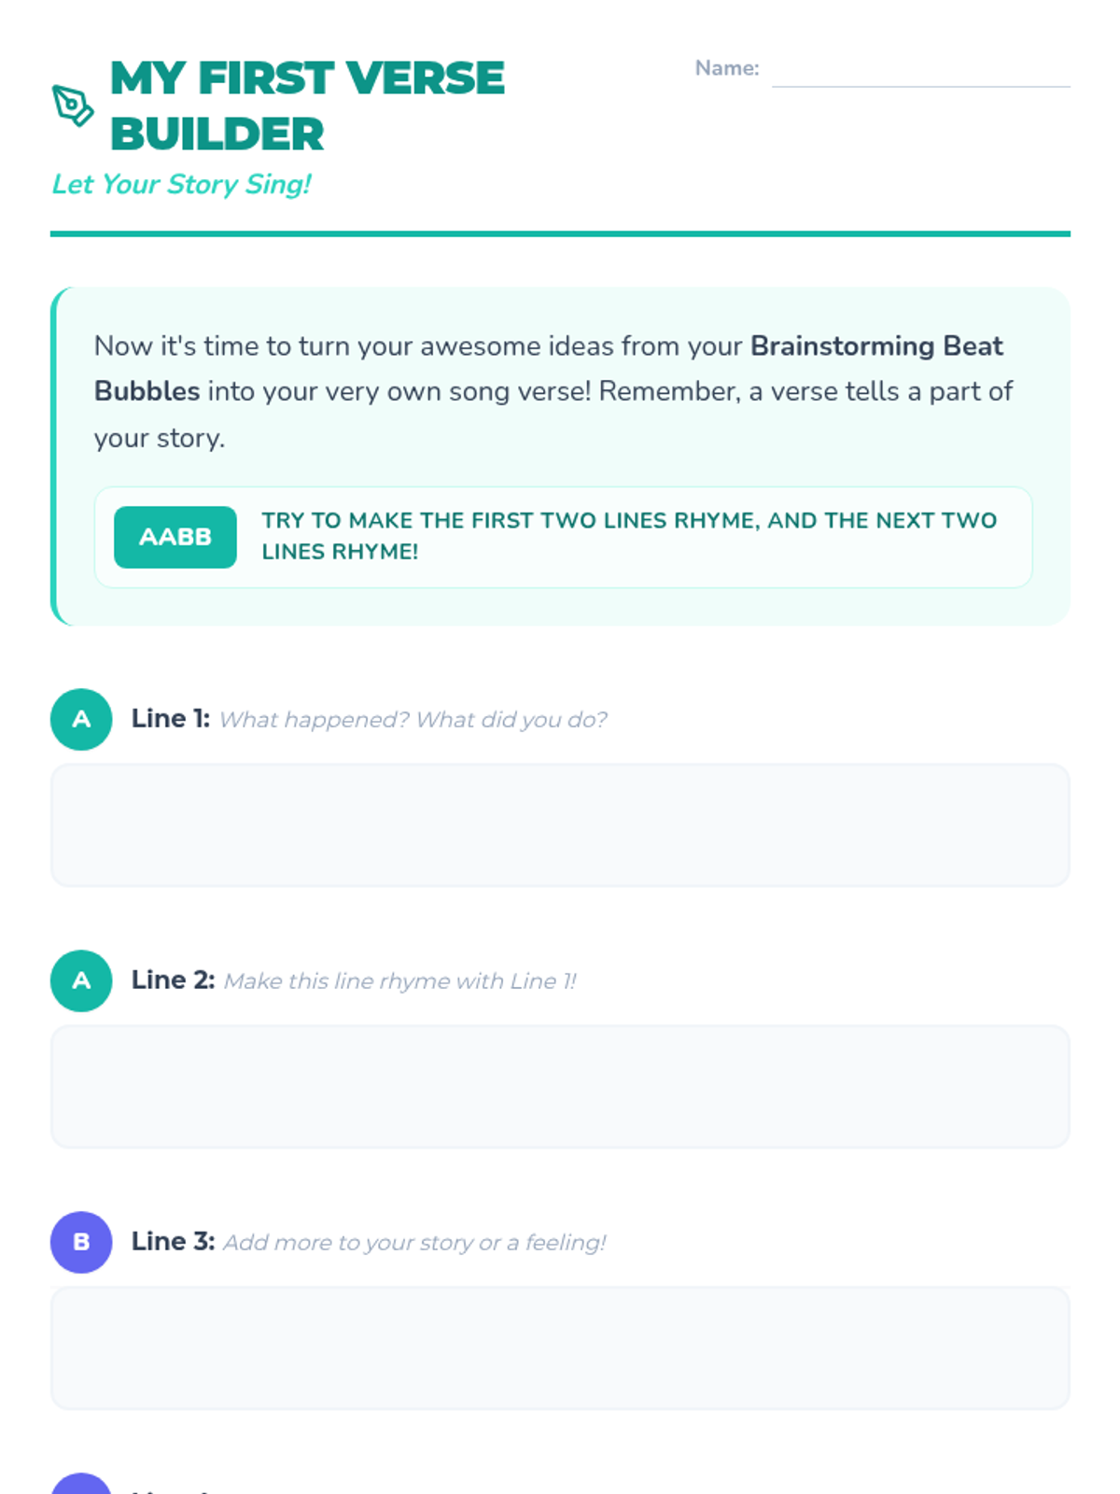
Task: Click into the Line 1 writing box
Action: coord(560,825)
